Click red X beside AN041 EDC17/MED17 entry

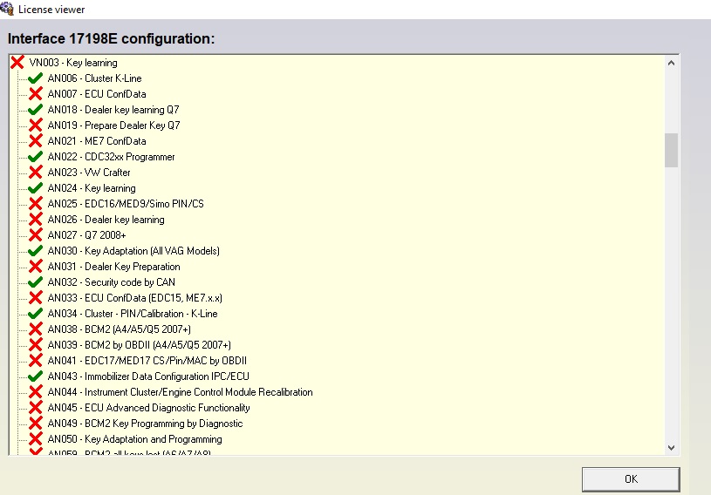click(x=36, y=361)
